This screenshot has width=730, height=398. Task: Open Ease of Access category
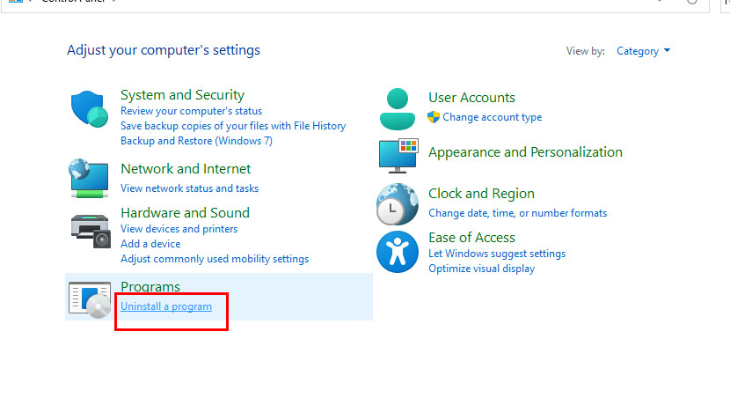[471, 237]
